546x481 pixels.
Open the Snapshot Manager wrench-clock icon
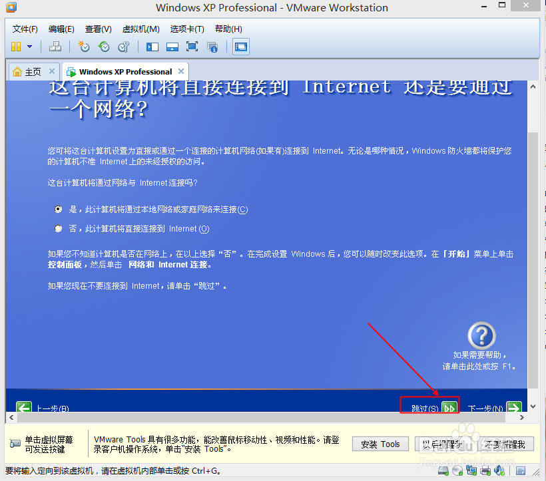pos(124,47)
